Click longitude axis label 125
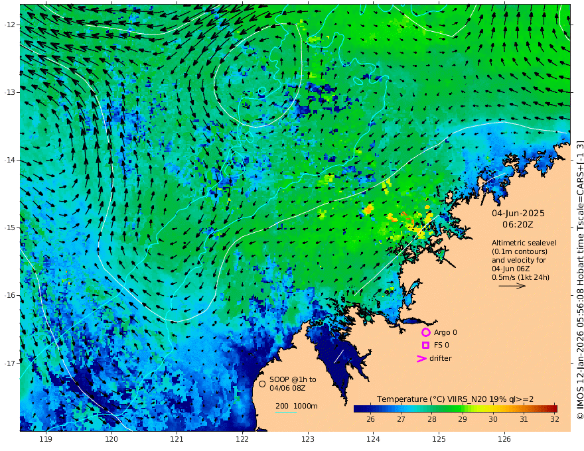 click(439, 440)
